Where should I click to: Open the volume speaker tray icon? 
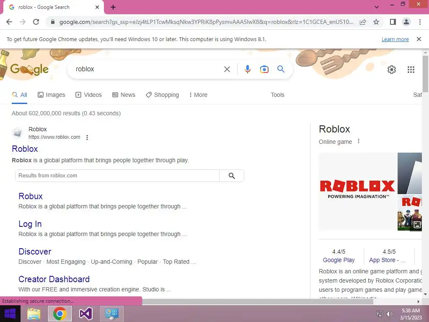coord(389,314)
